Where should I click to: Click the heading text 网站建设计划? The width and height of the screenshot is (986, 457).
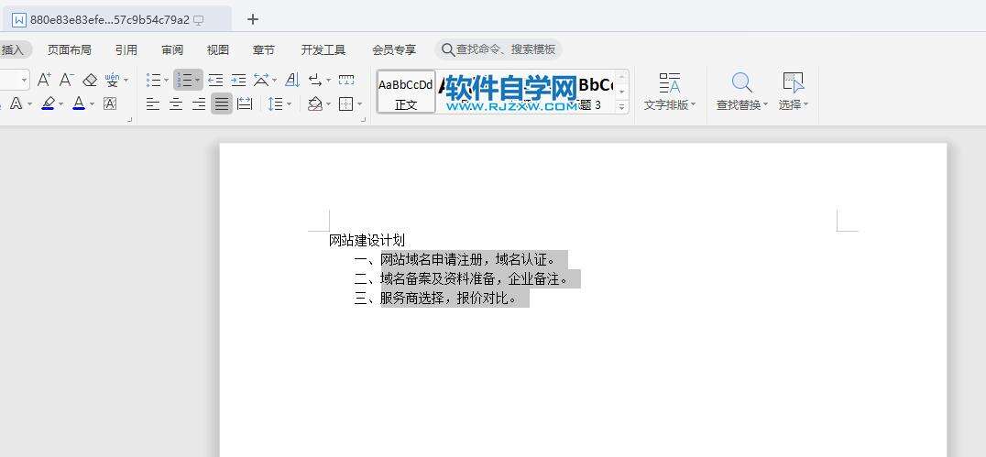pyautogui.click(x=367, y=240)
